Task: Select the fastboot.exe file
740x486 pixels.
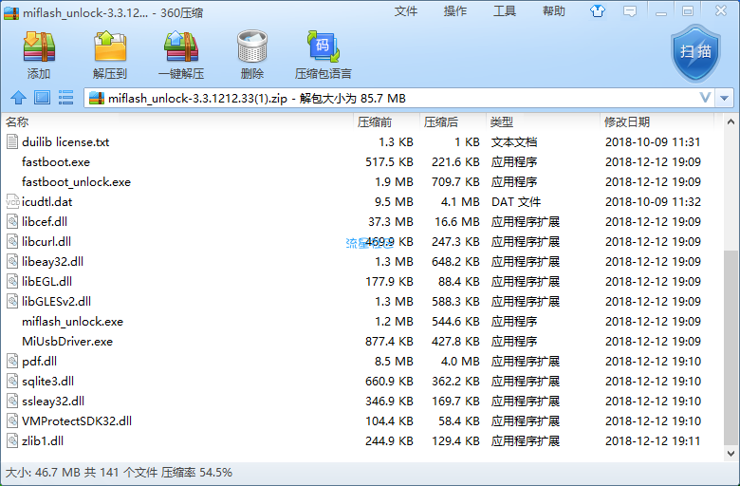Action: tap(56, 162)
